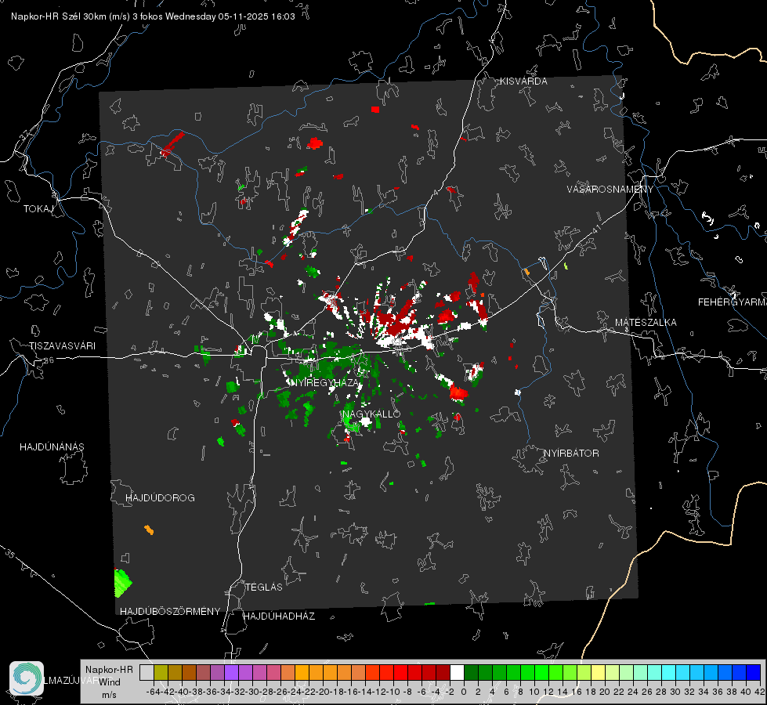Screen dimensions: 767x705
Task: Select the cyan swatch between 28 and 30
Action: click(669, 672)
